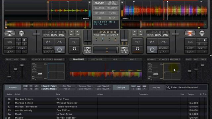Open the ABOUT tab
The height and width of the screenshot is (119, 212).
[133, 59]
